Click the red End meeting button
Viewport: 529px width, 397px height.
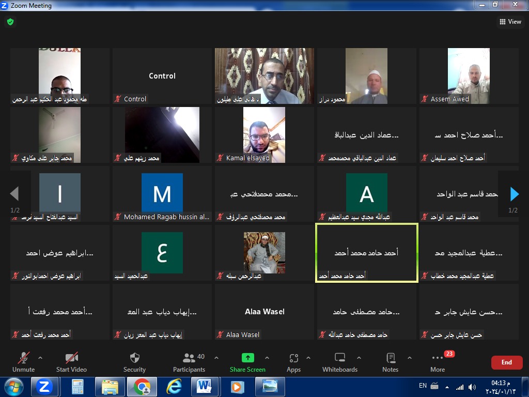(x=506, y=362)
